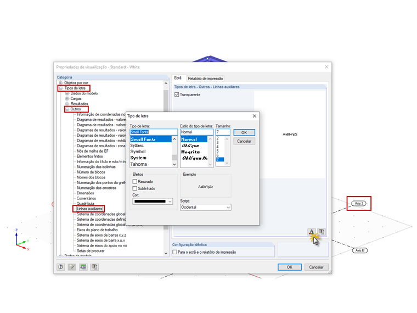
Task: Pick font size 5 in the Tamanho list
Action: pos(217,151)
